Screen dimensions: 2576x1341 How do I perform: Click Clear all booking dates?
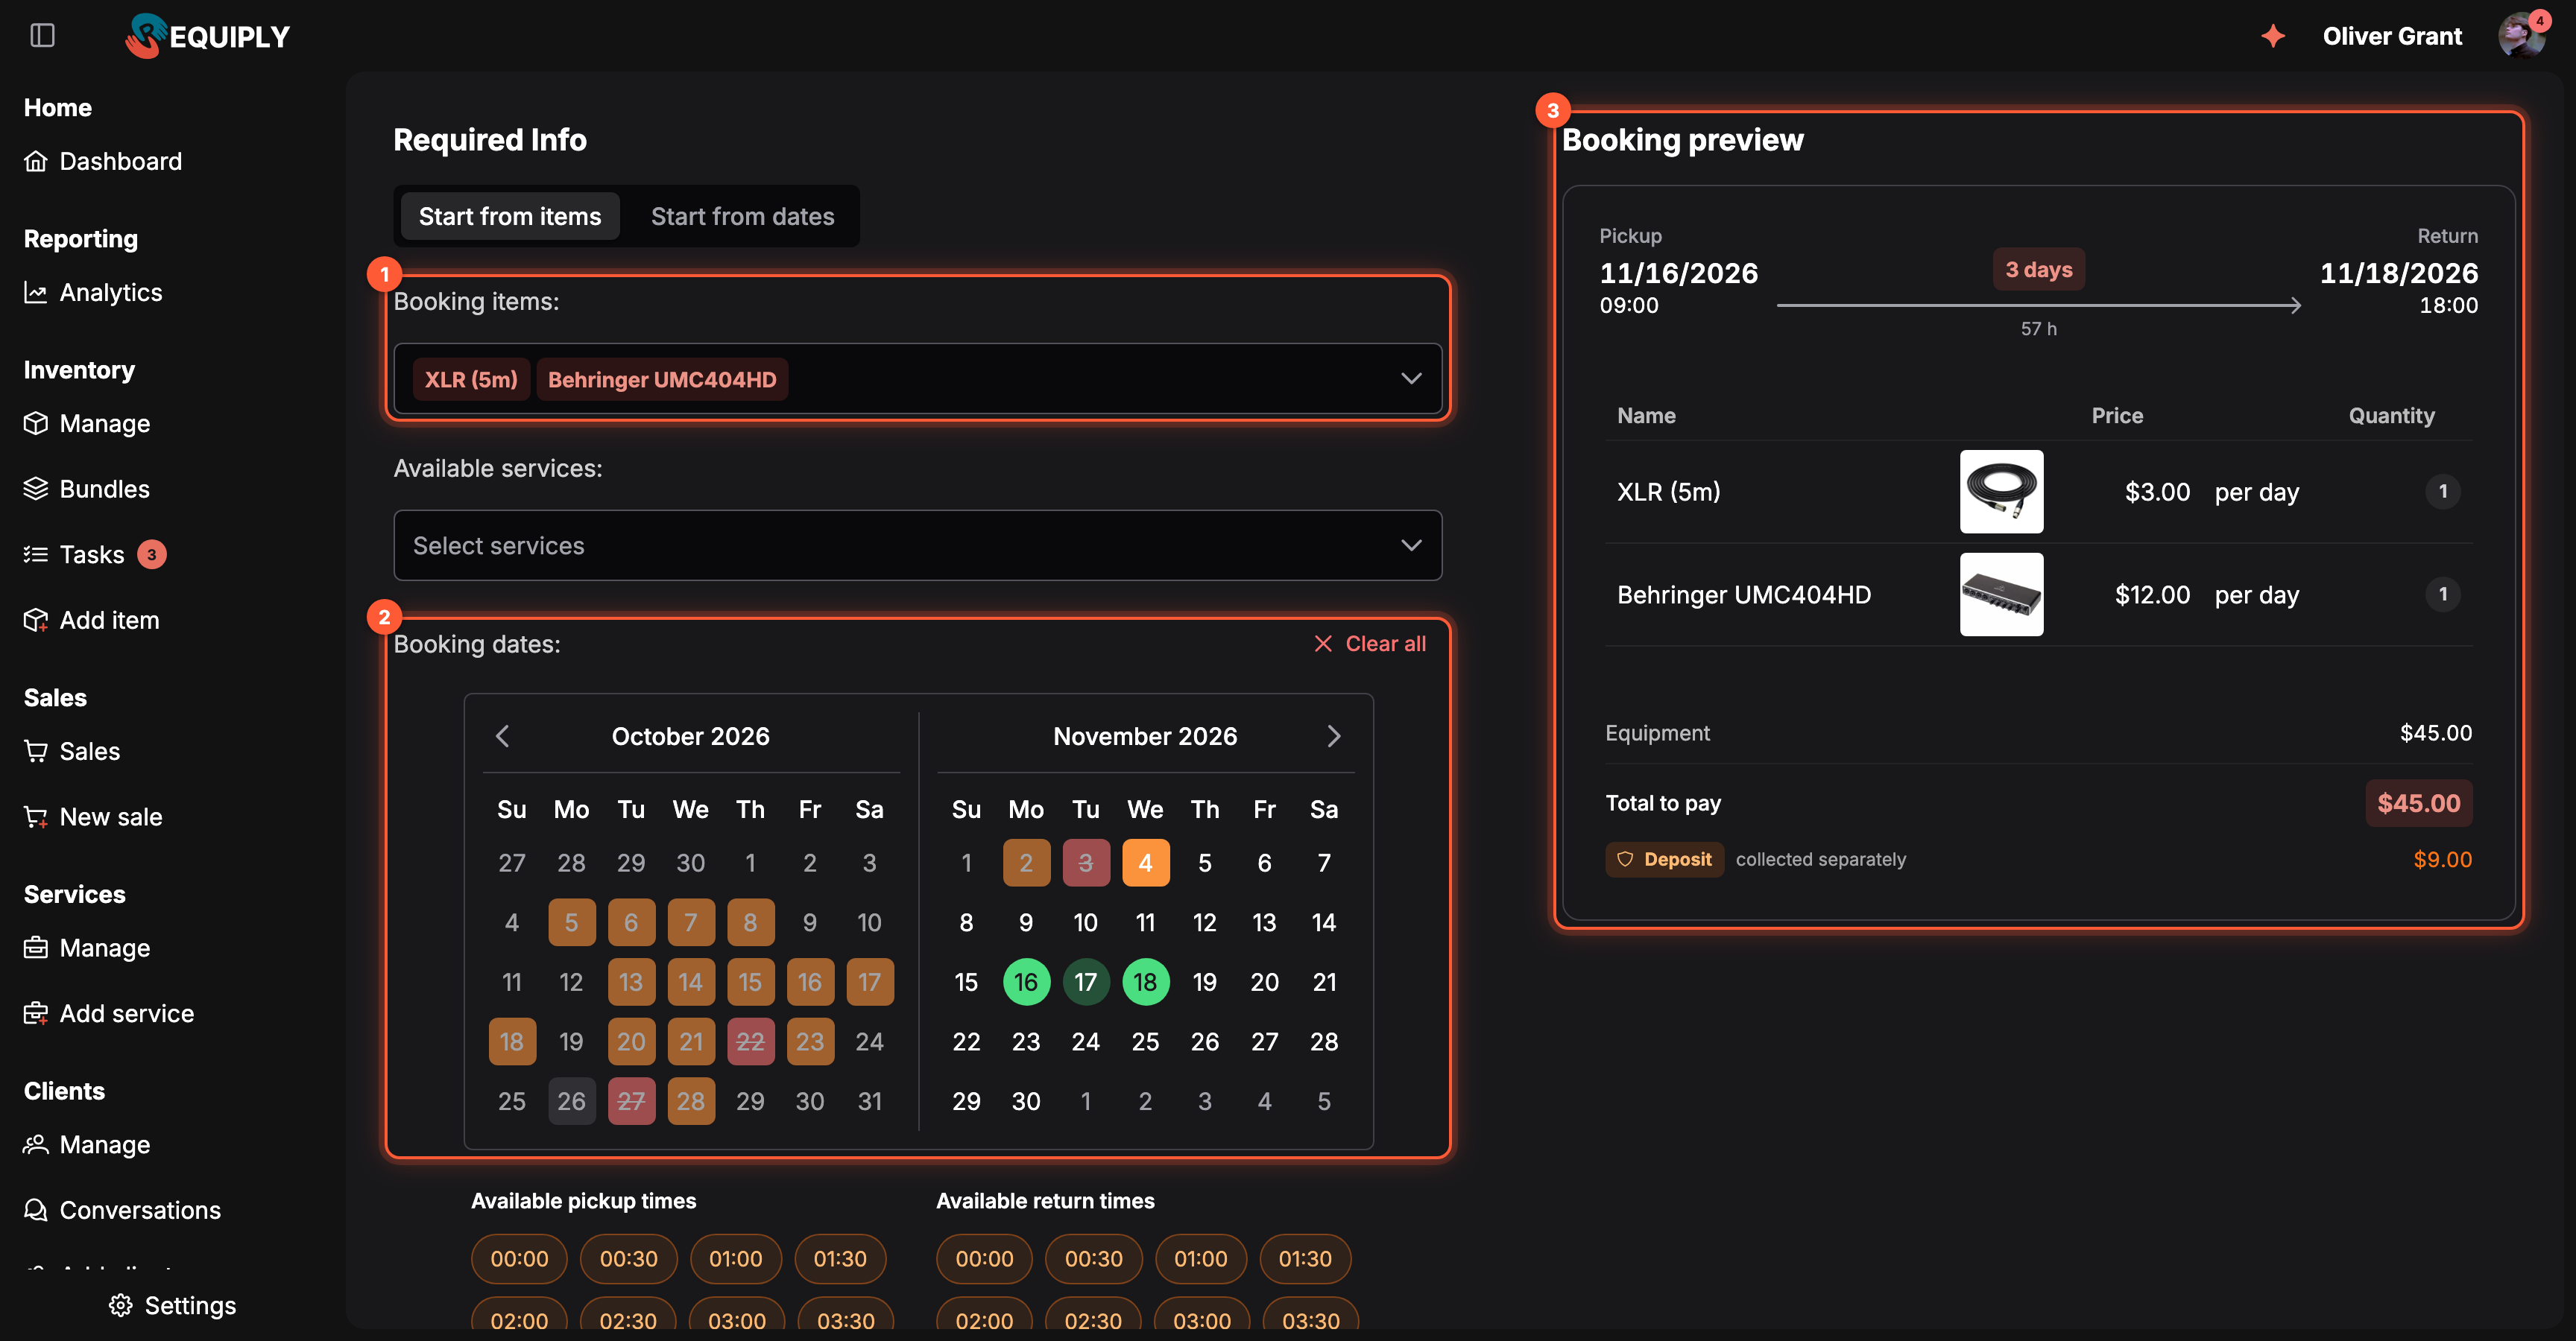tap(1370, 644)
